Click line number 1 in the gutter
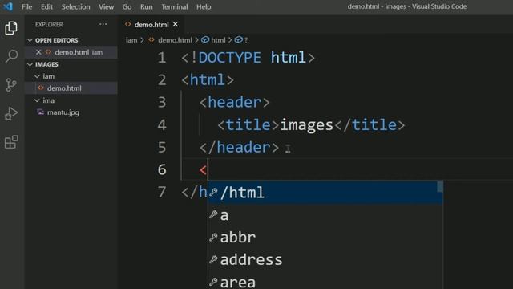Screen dimensions: 513x289 click(162, 58)
